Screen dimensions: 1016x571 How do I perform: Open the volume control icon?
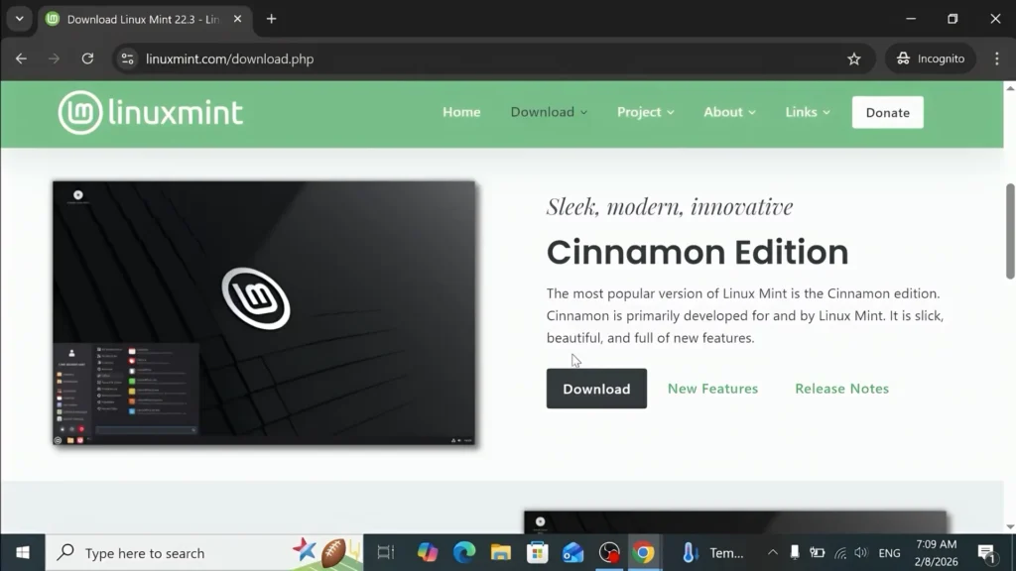click(x=860, y=553)
